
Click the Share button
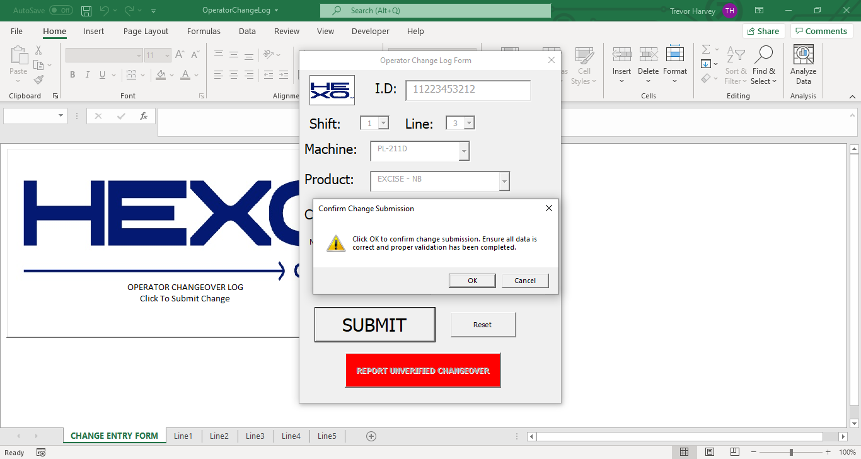click(763, 31)
